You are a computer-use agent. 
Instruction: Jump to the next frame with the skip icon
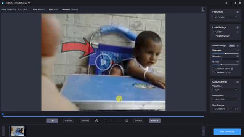127,121
